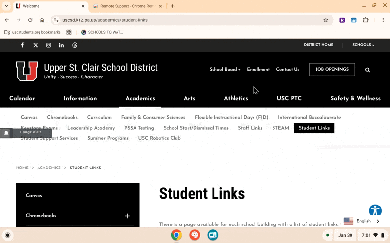Open the Threads social icon

[75, 45]
